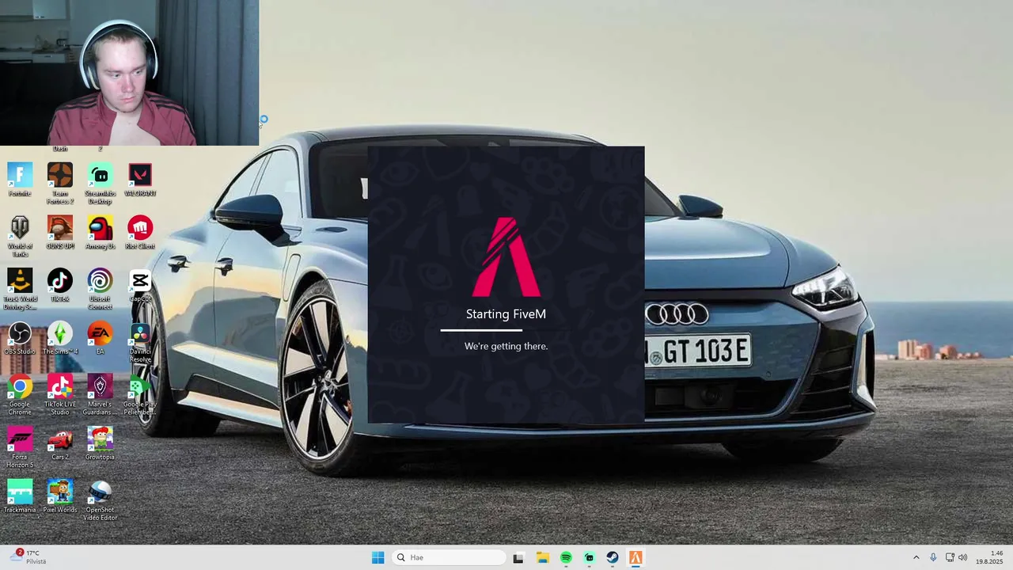Select the VALORANT desktop icon
This screenshot has height=570, width=1013.
click(140, 180)
